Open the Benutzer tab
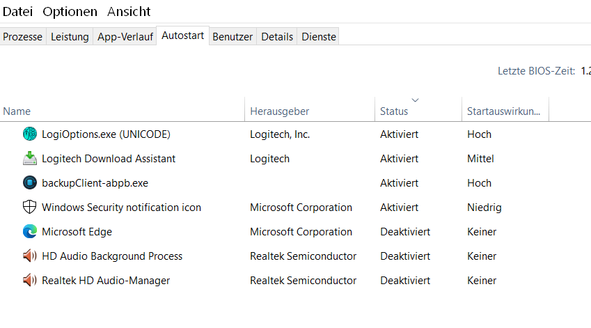This screenshot has width=591, height=328. pos(233,37)
